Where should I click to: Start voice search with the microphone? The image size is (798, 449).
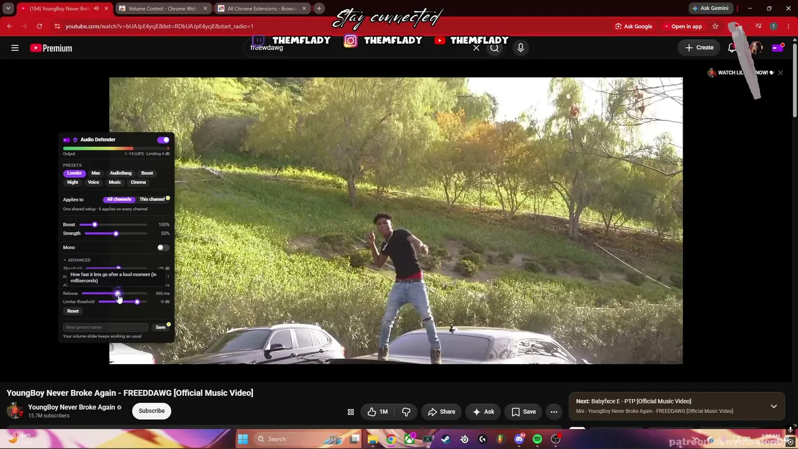(x=521, y=48)
